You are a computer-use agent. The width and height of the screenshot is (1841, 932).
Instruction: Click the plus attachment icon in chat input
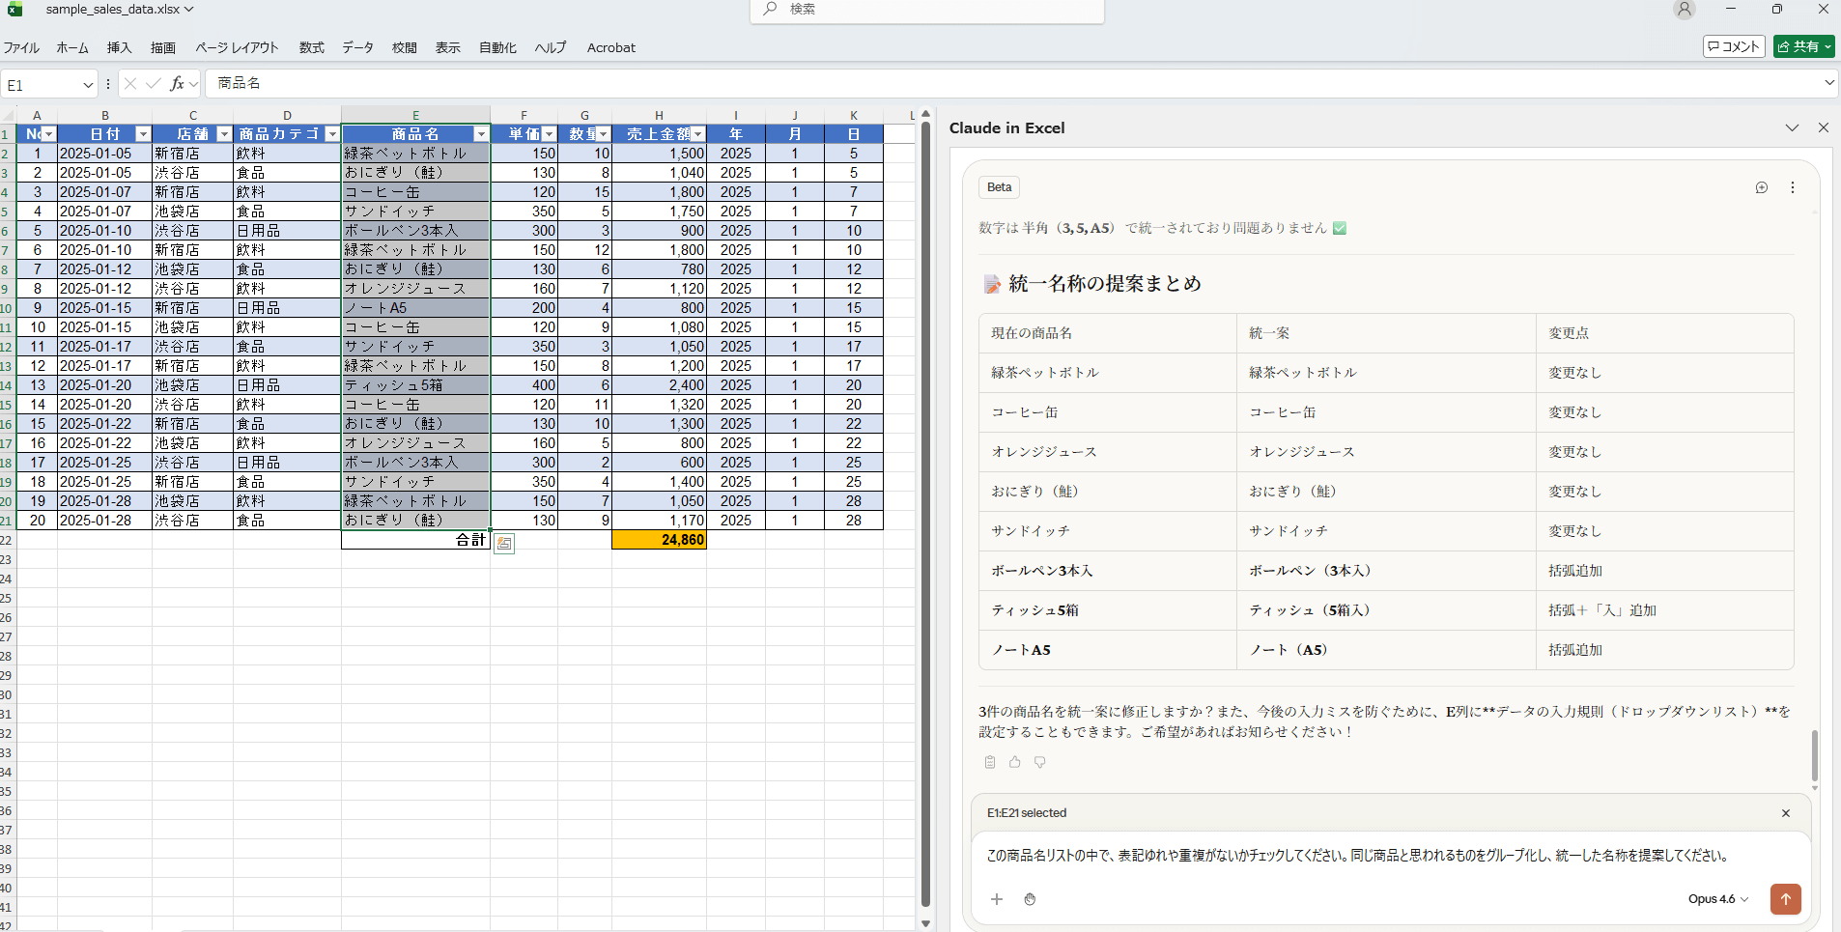pos(997,899)
